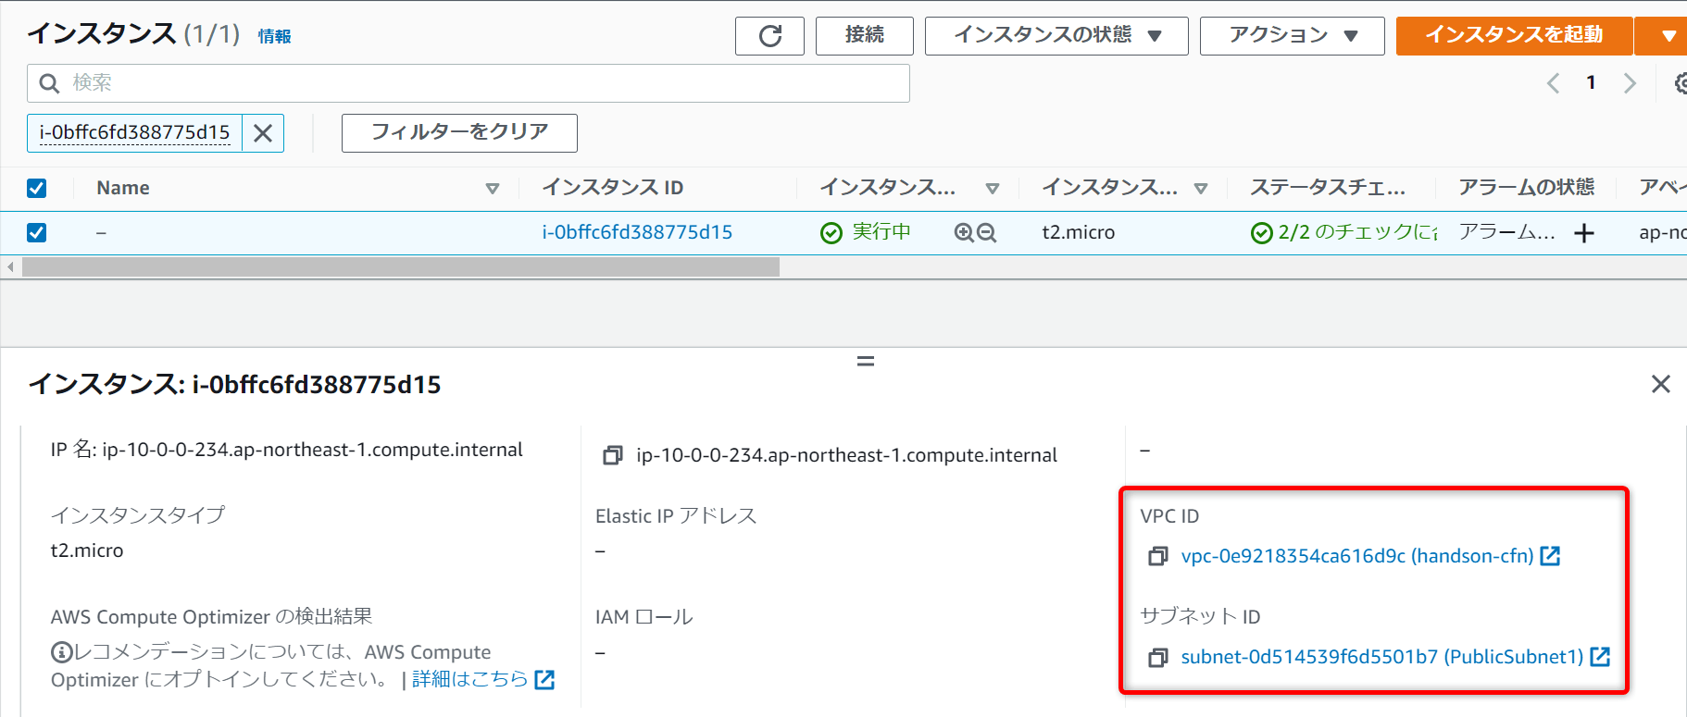Open table preferences gear icon
The image size is (1687, 717).
[1681, 83]
